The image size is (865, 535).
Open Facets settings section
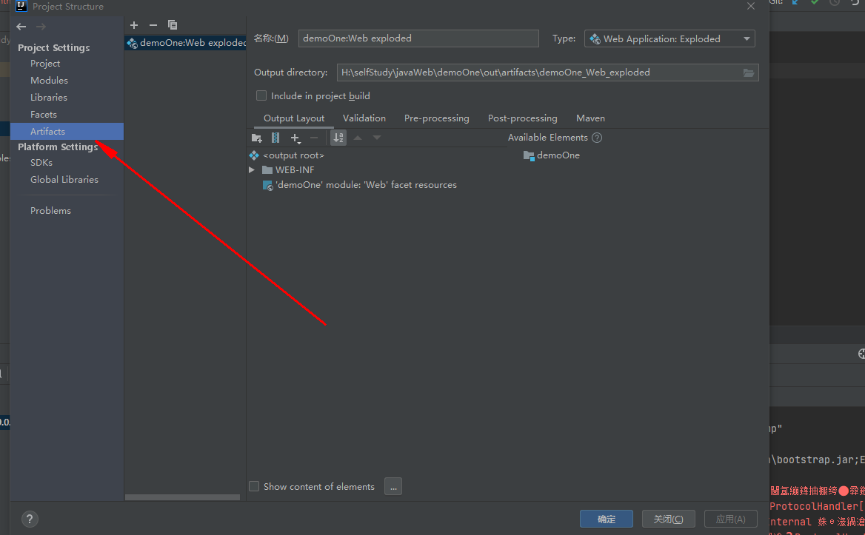click(x=44, y=115)
